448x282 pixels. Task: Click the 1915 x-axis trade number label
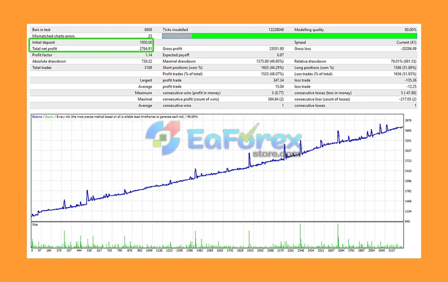(250, 251)
